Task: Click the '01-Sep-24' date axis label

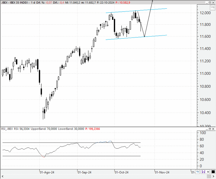Action: pyautogui.click(x=84, y=172)
